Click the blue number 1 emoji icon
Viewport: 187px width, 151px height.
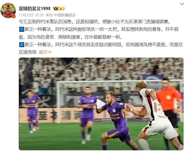point(22,29)
